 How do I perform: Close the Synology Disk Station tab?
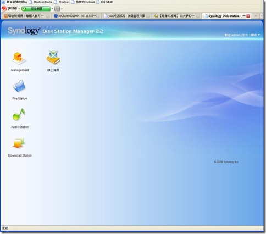(x=248, y=16)
